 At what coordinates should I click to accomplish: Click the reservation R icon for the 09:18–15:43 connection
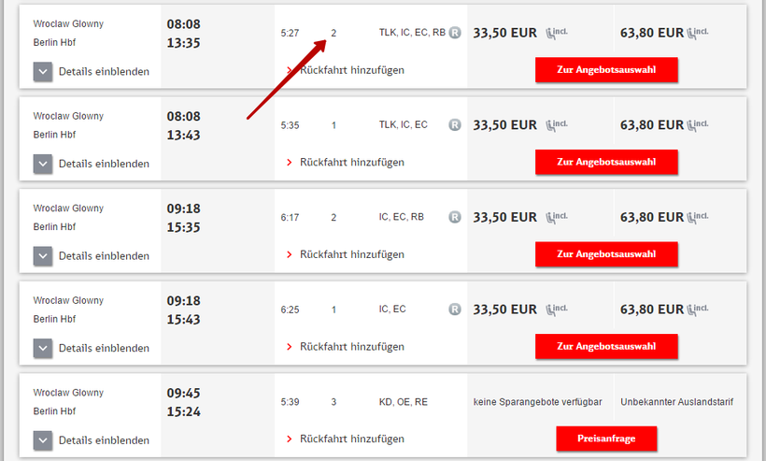pyautogui.click(x=455, y=309)
